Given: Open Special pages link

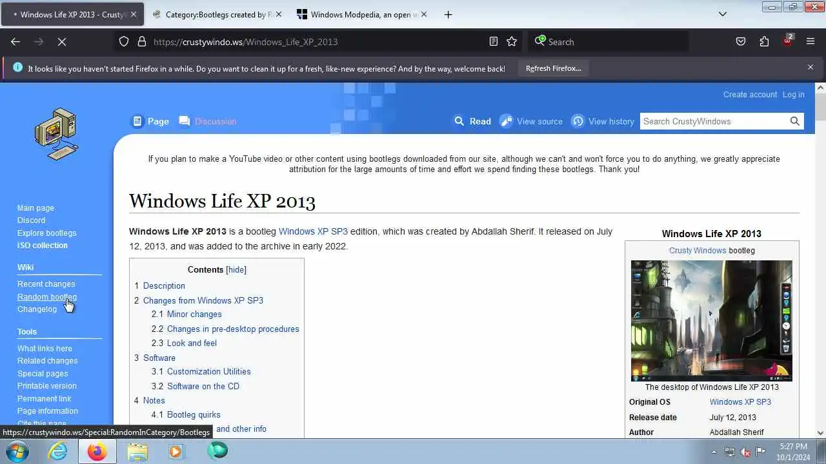Looking at the screenshot, I should [42, 374].
